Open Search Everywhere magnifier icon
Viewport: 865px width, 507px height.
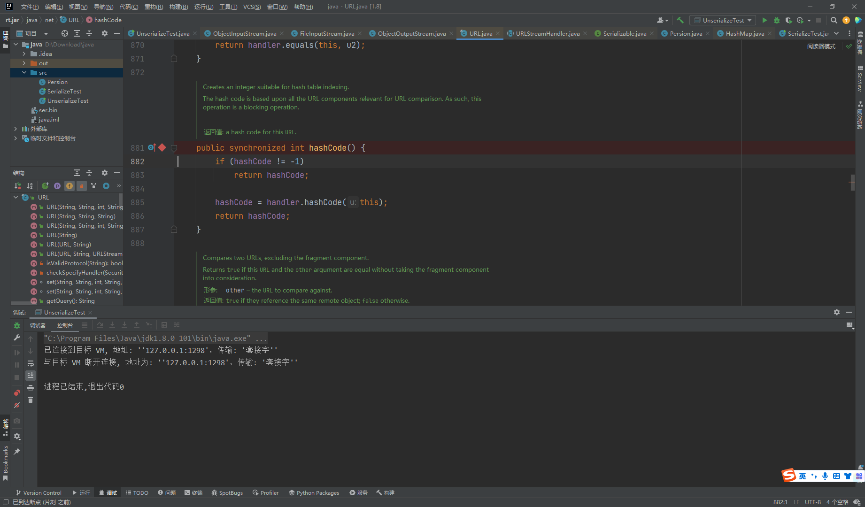[x=834, y=20]
